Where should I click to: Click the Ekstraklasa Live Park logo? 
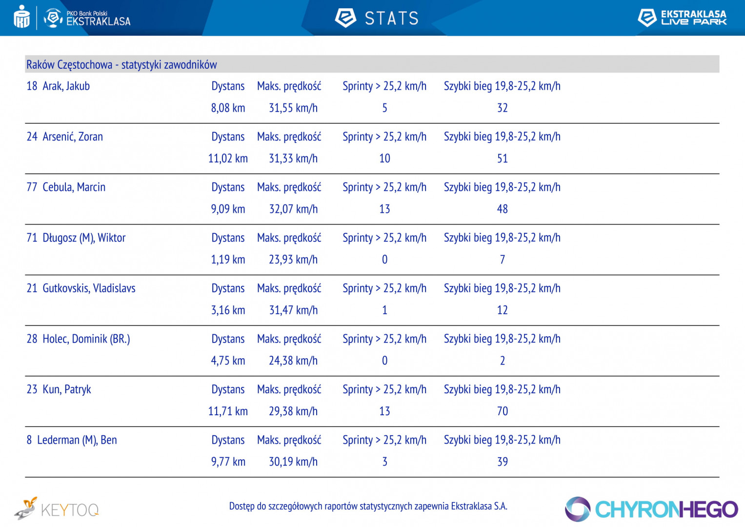[x=682, y=18]
